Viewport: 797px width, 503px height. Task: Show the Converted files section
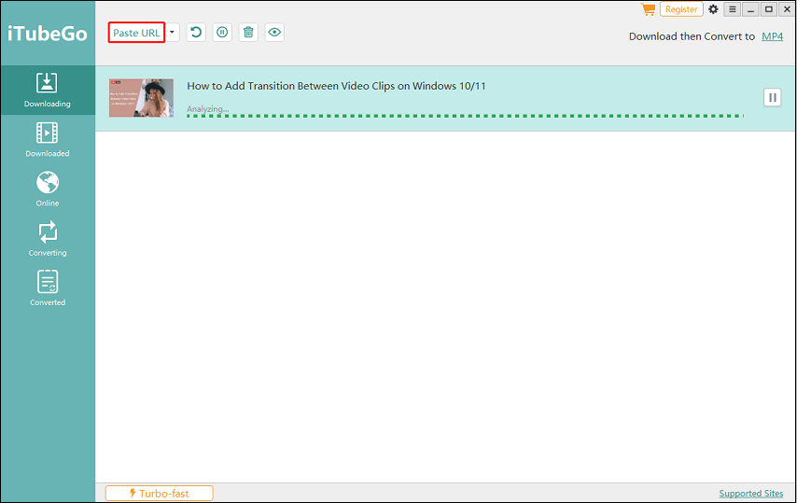[x=48, y=288]
